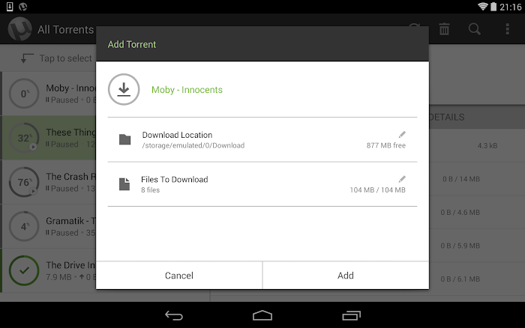Select the Moby - Innocents torrent title
Screen dimensions: 525x328
coord(187,90)
